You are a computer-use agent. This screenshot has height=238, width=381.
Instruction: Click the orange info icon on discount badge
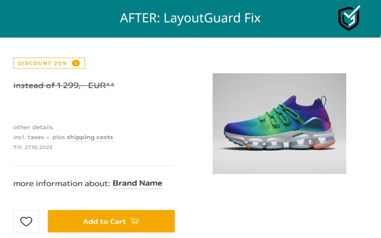click(x=76, y=63)
